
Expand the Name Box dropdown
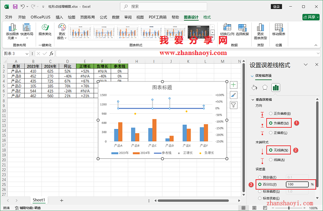(27, 54)
